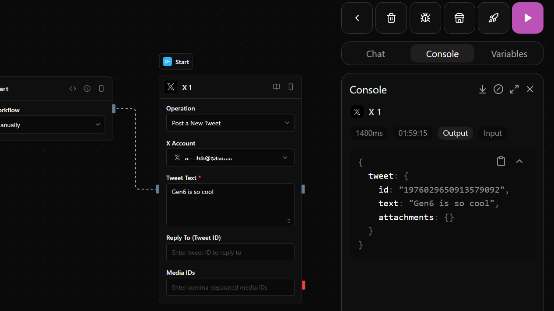Open the X 1 block documentation book icon

(277, 87)
